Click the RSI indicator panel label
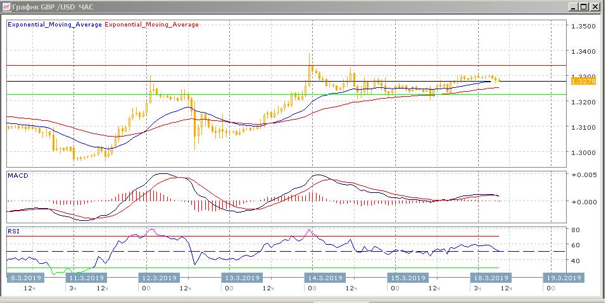The width and height of the screenshot is (606, 303). (13, 232)
